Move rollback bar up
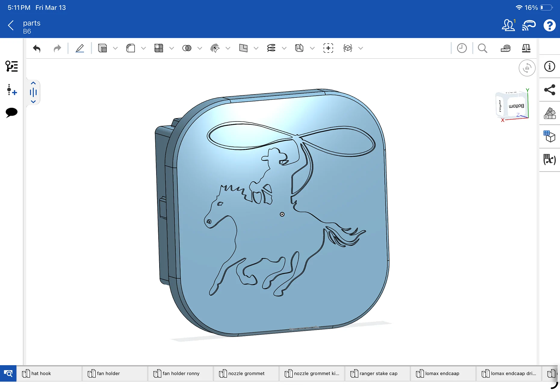560x391 pixels. coord(33,83)
